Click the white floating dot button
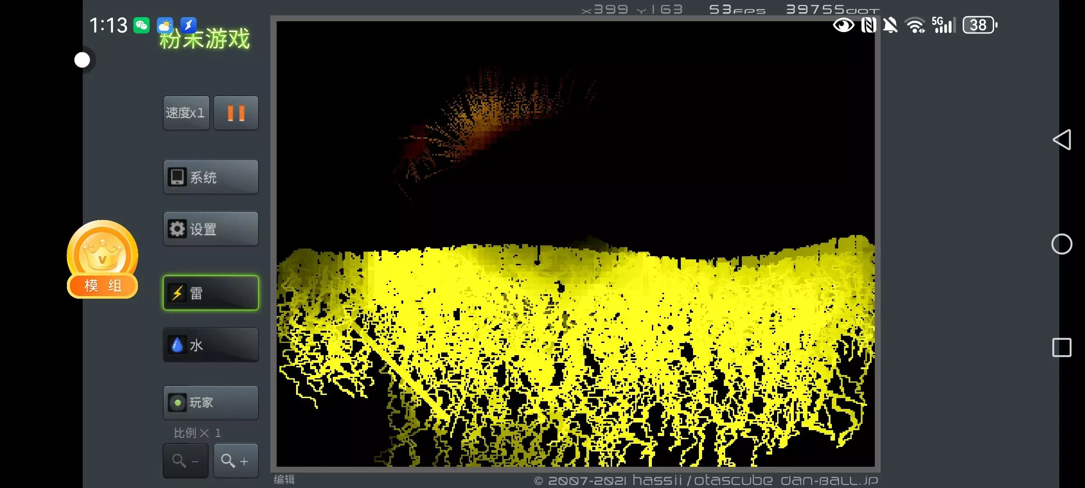1085x488 pixels. point(82,60)
